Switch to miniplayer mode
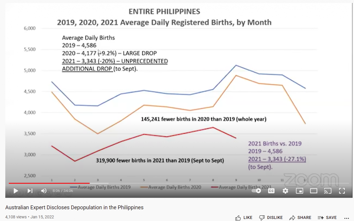 click(x=299, y=191)
